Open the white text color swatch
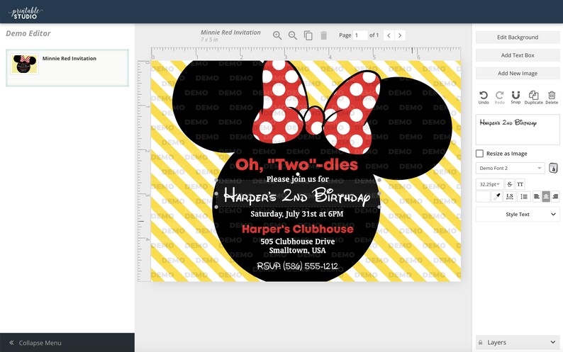 [x=483, y=196]
